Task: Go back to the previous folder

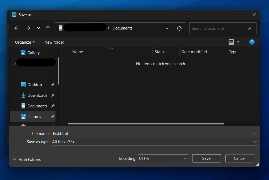Action: [x=16, y=28]
